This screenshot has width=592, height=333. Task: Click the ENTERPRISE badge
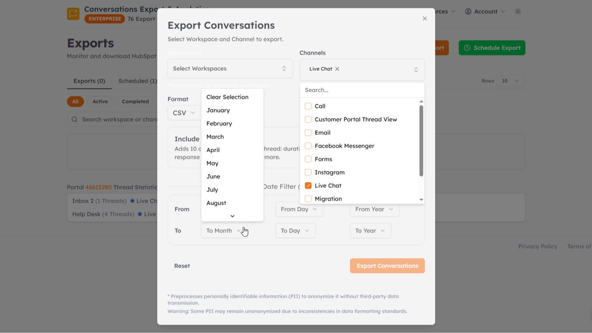(105, 19)
